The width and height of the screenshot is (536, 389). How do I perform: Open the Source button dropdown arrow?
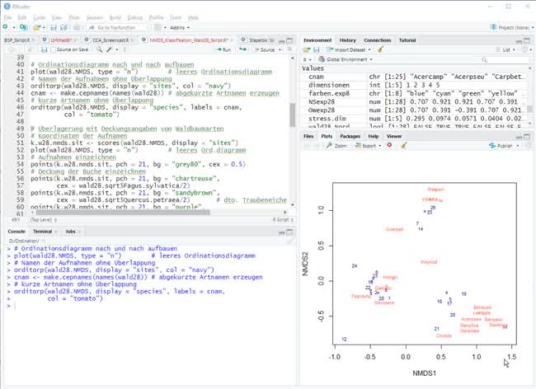pyautogui.click(x=280, y=50)
